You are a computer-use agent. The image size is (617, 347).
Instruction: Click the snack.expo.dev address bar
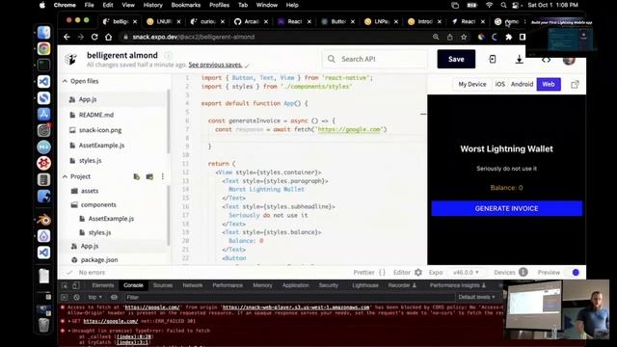[276, 37]
